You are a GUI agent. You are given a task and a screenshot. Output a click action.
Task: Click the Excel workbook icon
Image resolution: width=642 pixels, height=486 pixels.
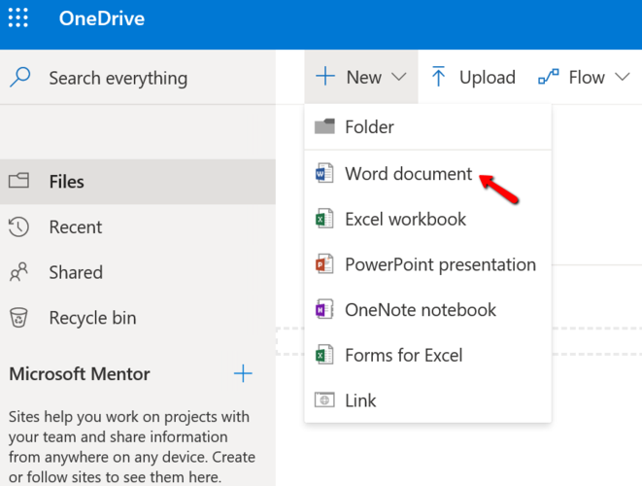(323, 219)
